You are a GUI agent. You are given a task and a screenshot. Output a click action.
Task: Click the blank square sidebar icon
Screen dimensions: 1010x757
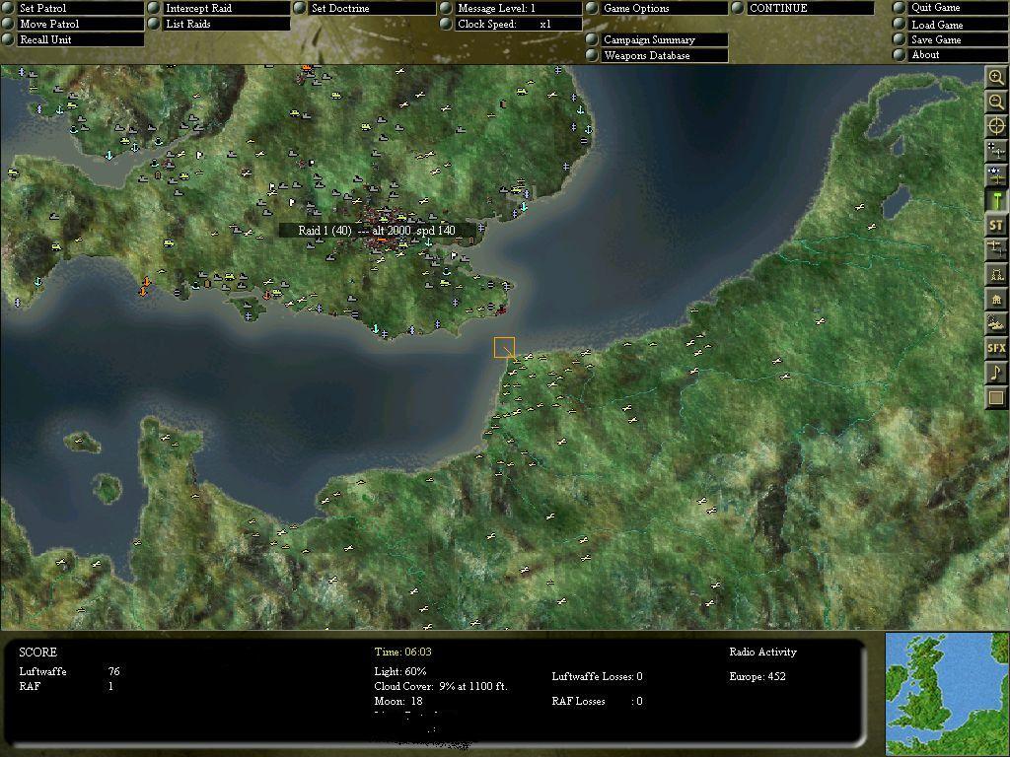(996, 397)
